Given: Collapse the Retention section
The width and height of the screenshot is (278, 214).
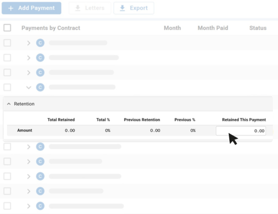Looking at the screenshot, I should (x=9, y=104).
